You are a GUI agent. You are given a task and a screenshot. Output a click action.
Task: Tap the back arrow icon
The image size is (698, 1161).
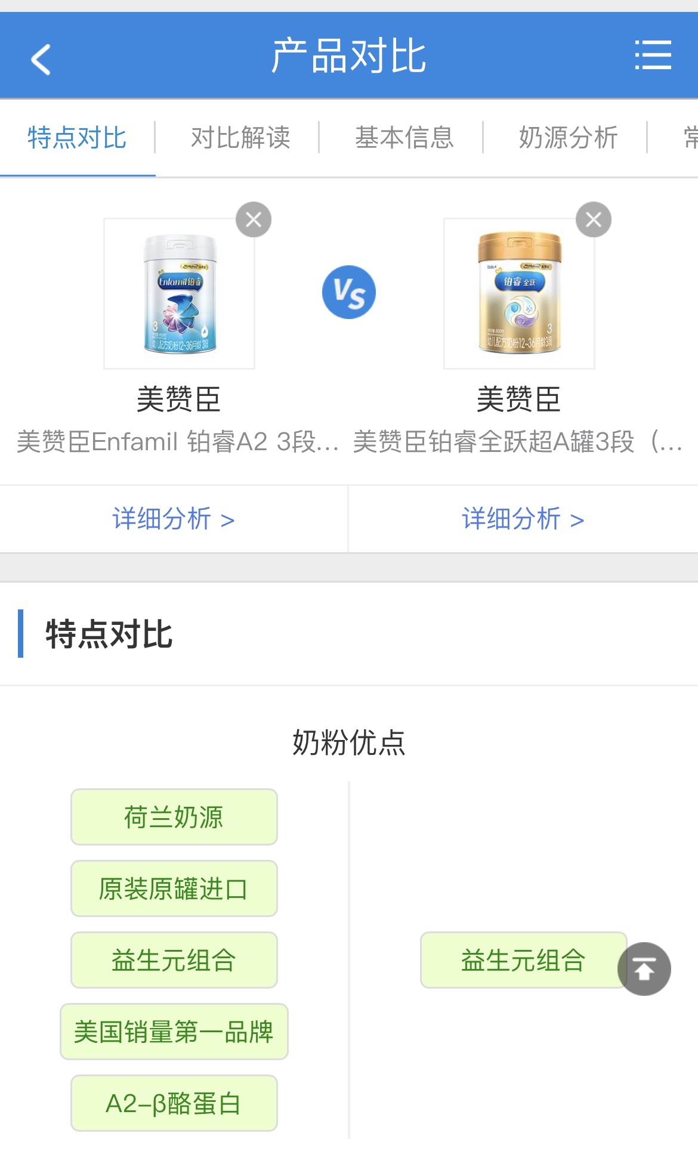coord(41,58)
